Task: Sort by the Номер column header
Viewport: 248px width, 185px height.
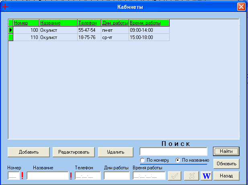Action: point(26,23)
